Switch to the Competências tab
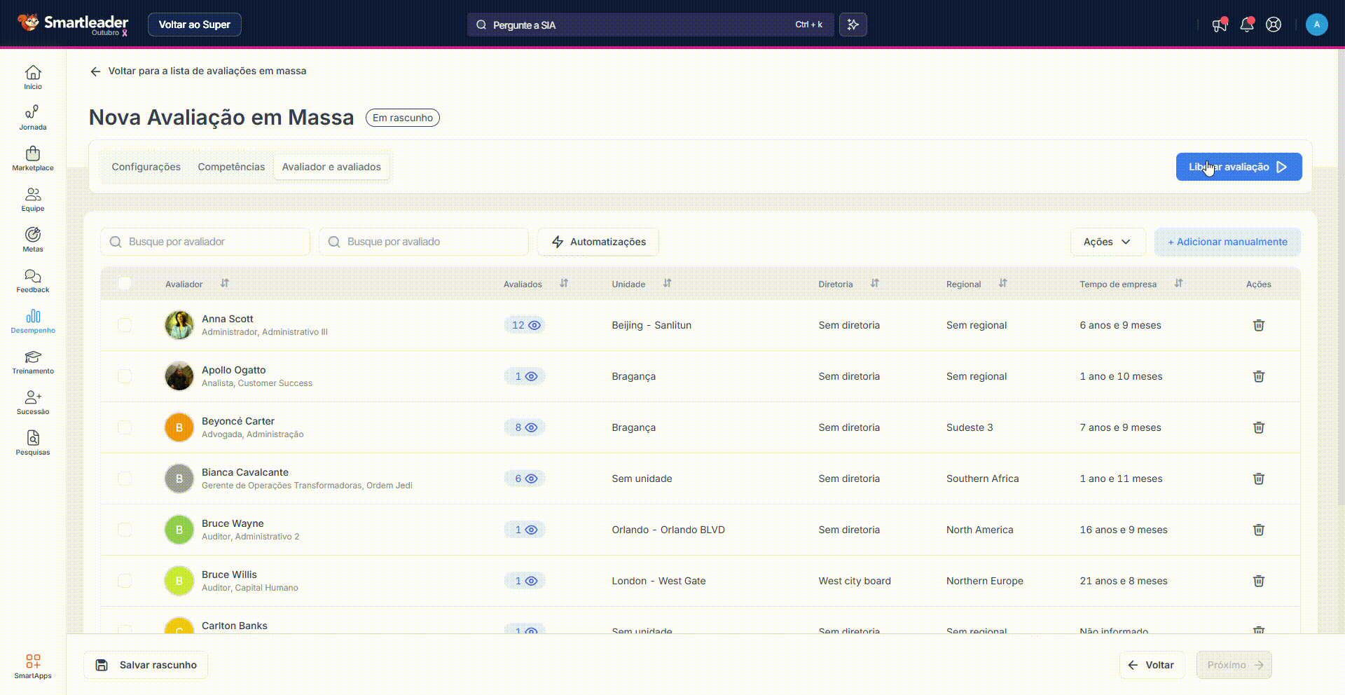This screenshot has width=1345, height=695. click(231, 167)
